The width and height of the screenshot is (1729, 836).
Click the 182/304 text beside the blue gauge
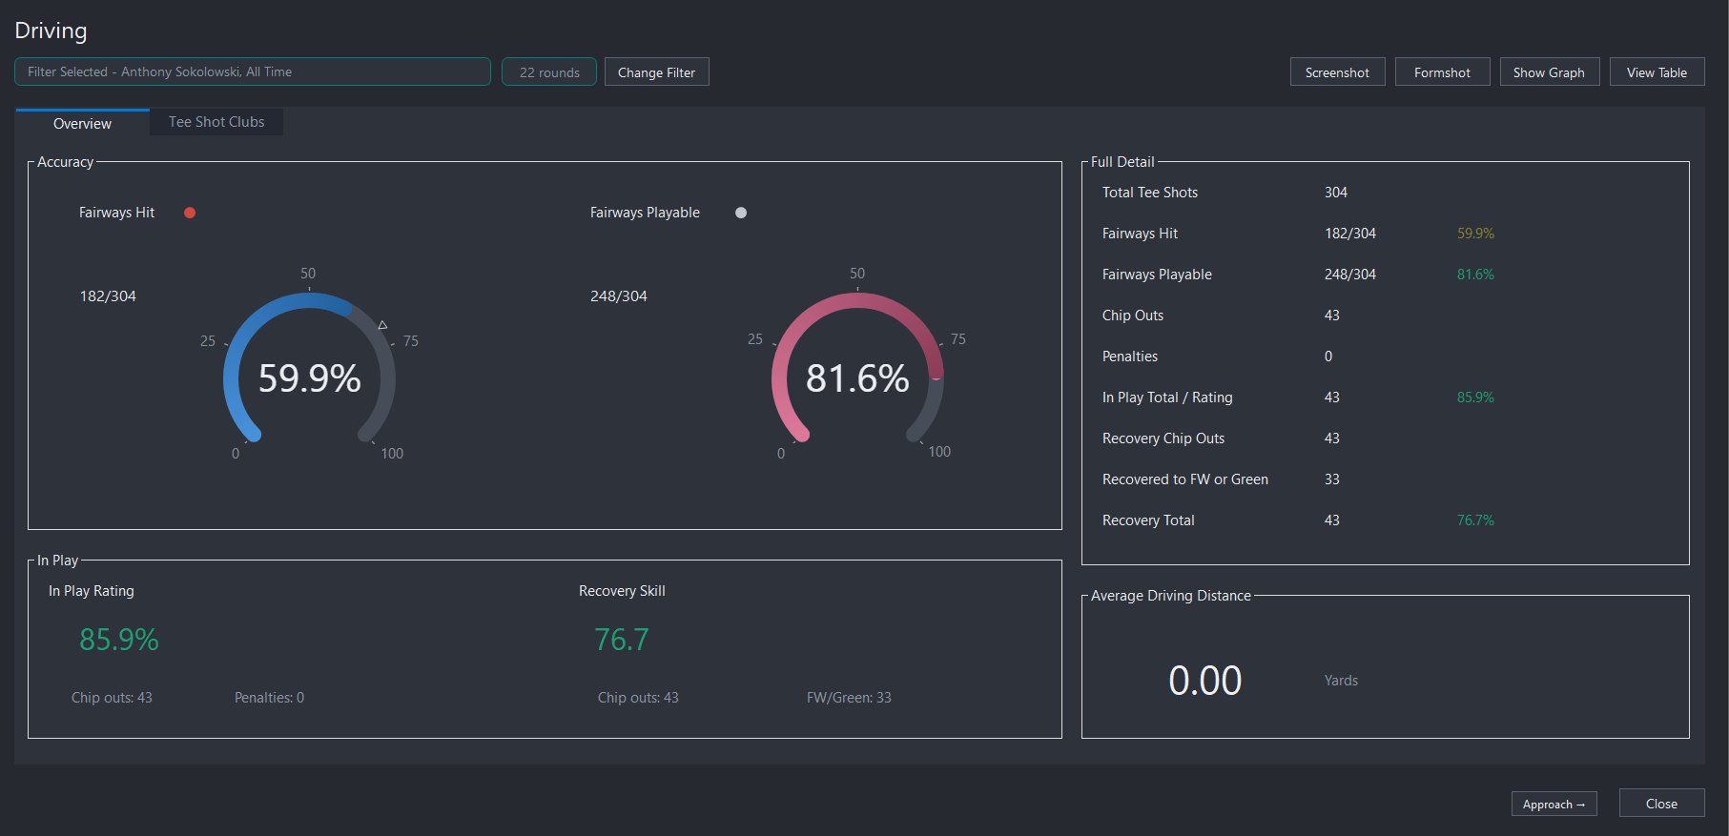coord(108,296)
